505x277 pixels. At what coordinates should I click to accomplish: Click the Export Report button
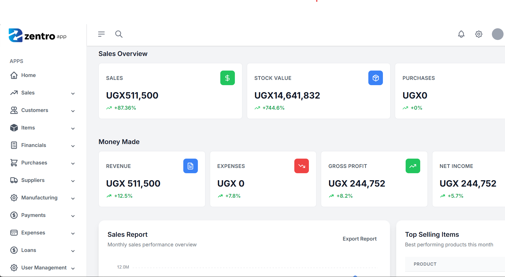tap(360, 239)
